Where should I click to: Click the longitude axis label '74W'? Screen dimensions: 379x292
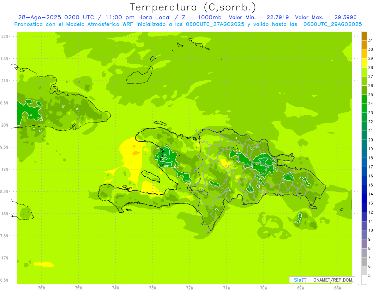point(116,288)
